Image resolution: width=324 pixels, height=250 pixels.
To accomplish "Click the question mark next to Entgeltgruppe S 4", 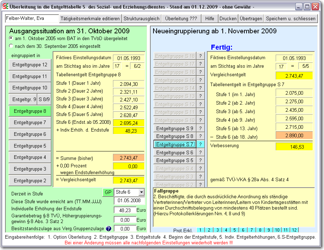I will 200,168.
